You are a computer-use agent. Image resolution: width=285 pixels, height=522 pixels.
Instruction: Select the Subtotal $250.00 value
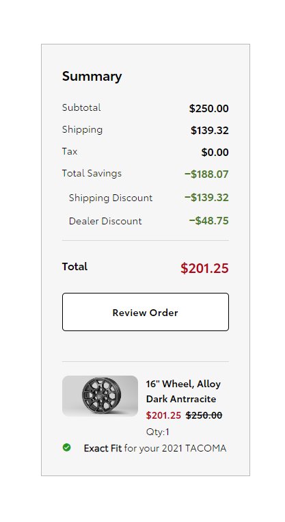[x=209, y=109]
